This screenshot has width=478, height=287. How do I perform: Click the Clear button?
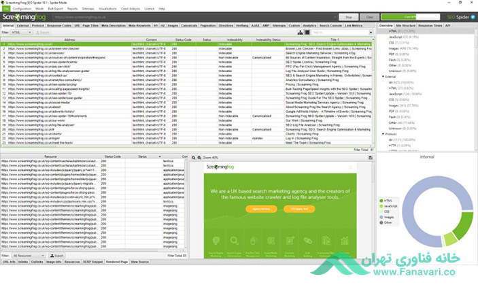pos(369,17)
